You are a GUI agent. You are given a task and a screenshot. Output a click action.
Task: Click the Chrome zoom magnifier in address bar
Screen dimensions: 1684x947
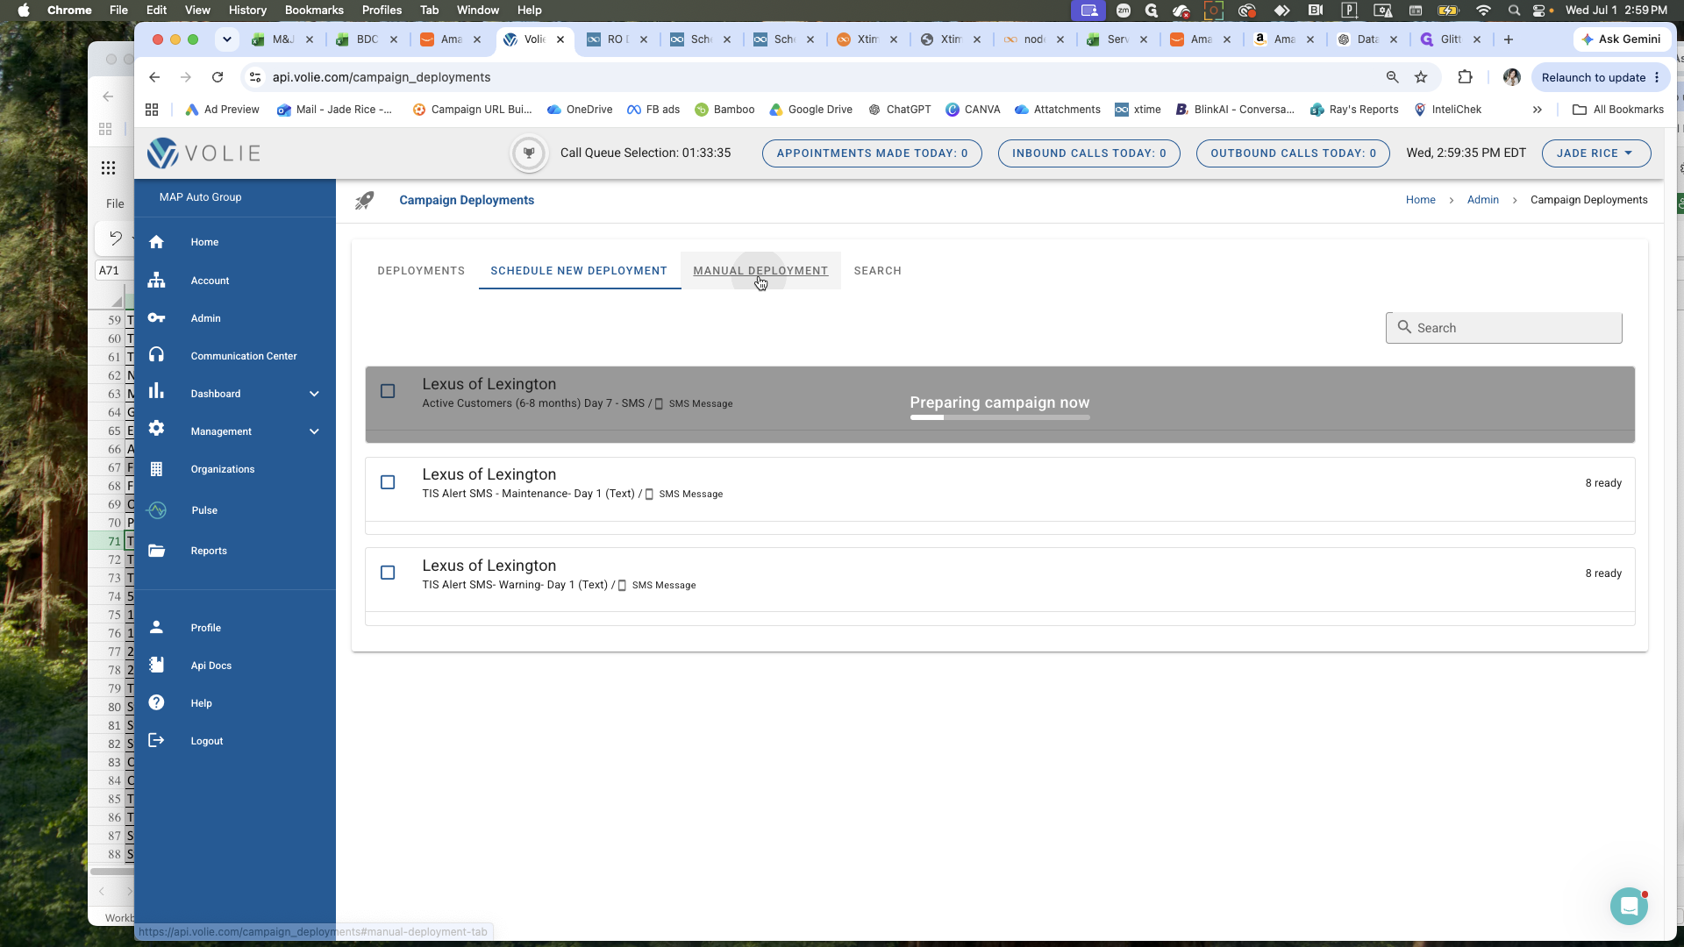(x=1392, y=77)
